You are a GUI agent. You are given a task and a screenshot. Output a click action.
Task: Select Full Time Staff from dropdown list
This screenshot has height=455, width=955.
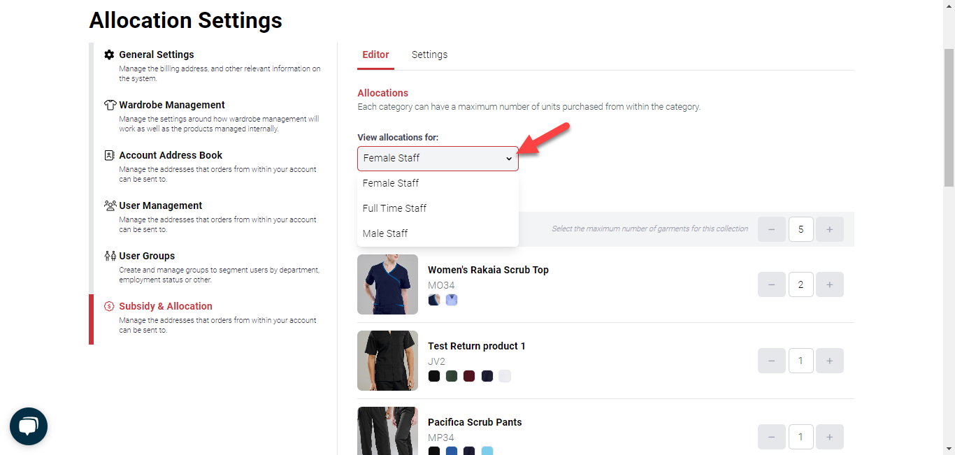click(394, 208)
